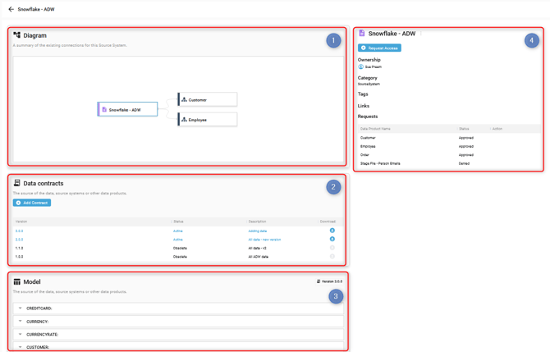550x352 pixels.
Task: Click the Approved status for Customer request
Action: coord(466,138)
